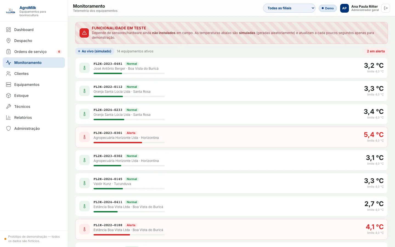The width and height of the screenshot is (395, 247).
Task: Select Equipamentos in the sidebar
Action: [x=34, y=85]
